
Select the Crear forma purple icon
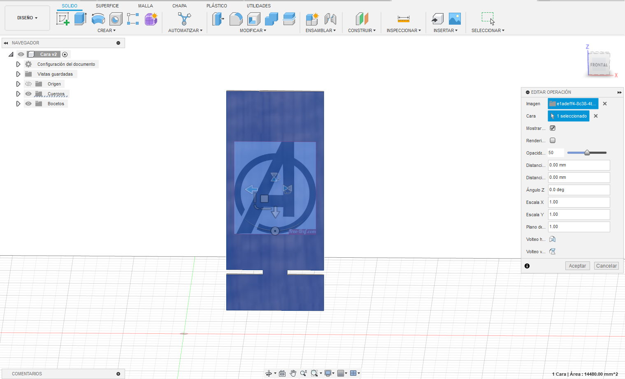coord(151,19)
